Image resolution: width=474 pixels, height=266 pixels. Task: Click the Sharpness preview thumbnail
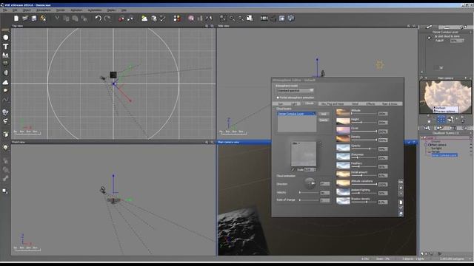tap(343, 157)
